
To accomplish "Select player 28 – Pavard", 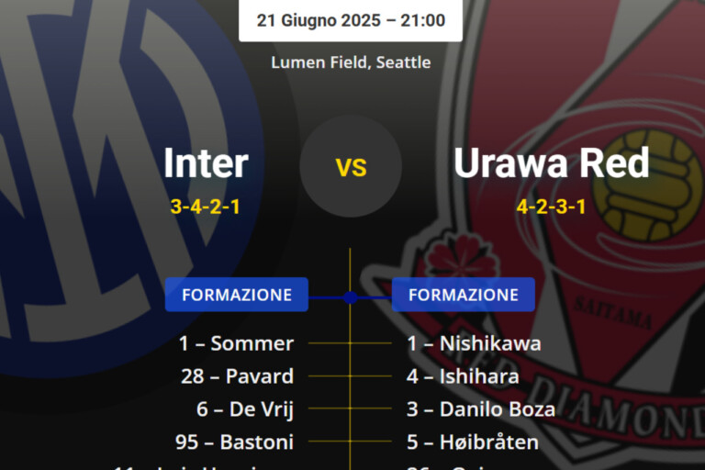I will (236, 376).
